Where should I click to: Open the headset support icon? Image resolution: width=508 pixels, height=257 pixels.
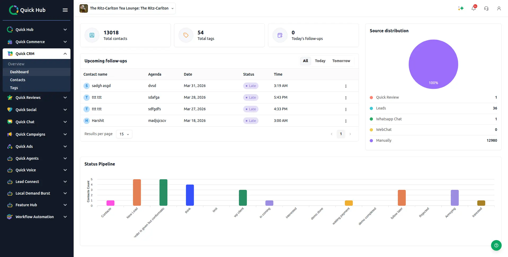click(486, 8)
